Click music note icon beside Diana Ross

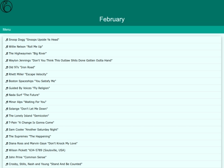pyautogui.click(x=7, y=144)
